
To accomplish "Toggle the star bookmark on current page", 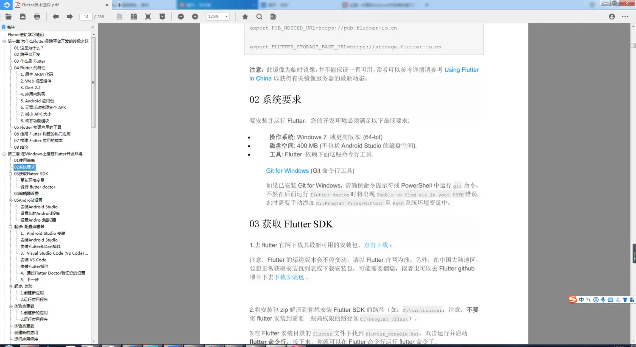I will pyautogui.click(x=245, y=17).
